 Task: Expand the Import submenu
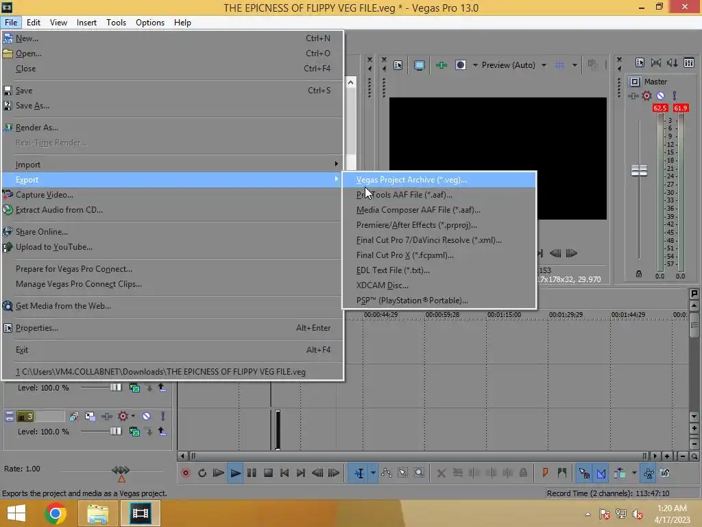[172, 165]
